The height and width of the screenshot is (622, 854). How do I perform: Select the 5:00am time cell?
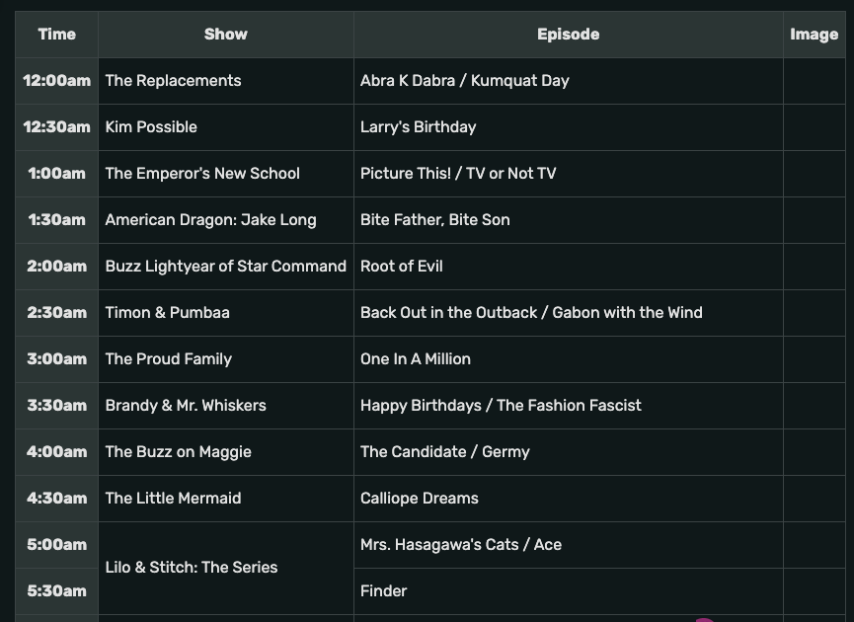point(56,544)
